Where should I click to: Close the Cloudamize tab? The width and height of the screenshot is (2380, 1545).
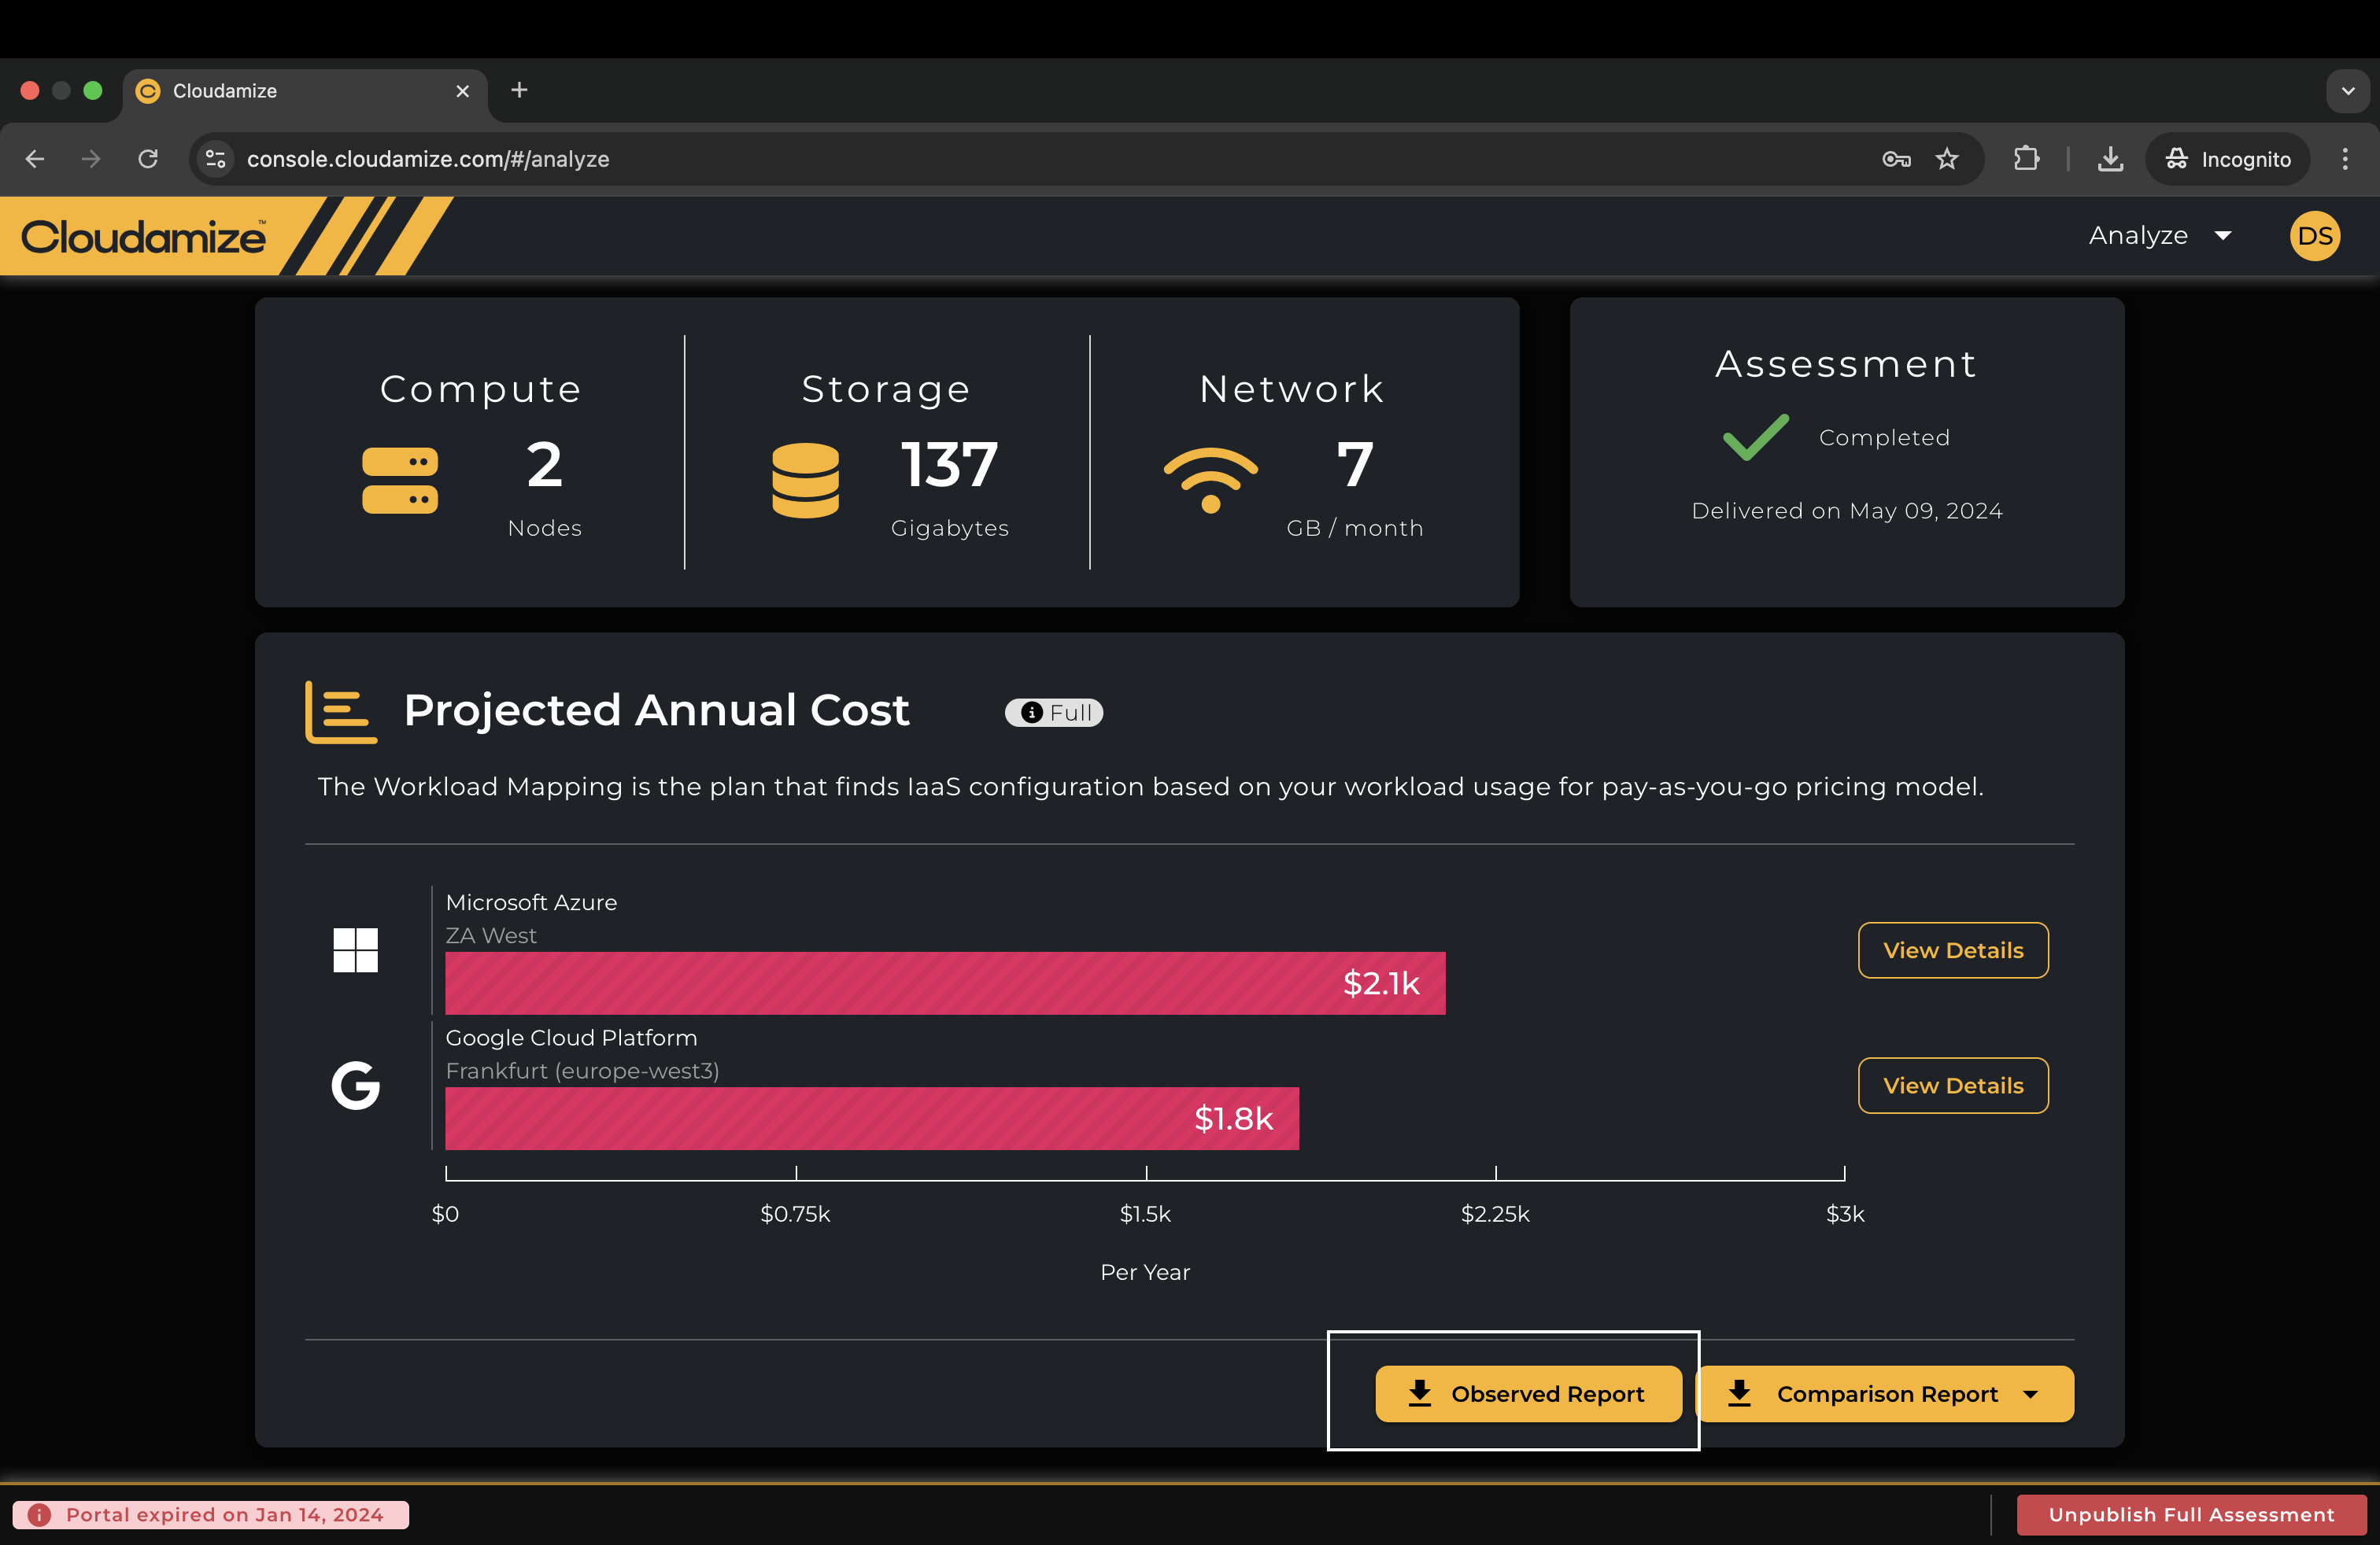(462, 91)
